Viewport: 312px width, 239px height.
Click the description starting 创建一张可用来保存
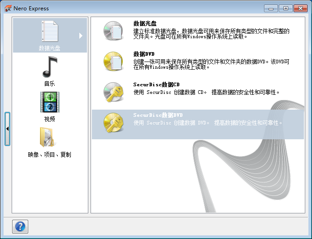[211, 64]
